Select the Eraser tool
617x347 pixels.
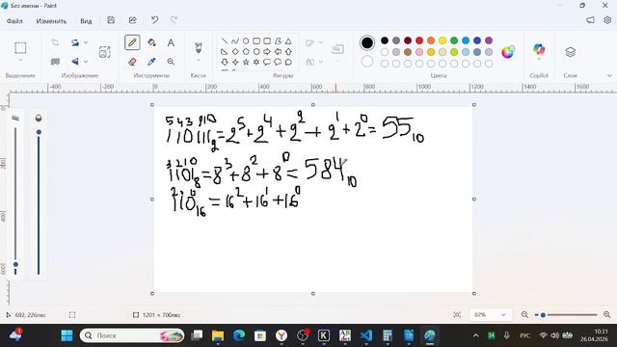pos(132,62)
